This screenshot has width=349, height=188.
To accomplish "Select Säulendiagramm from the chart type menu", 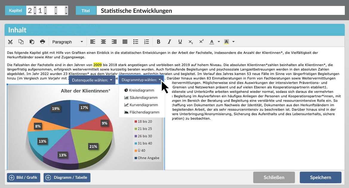I will 143,98.
